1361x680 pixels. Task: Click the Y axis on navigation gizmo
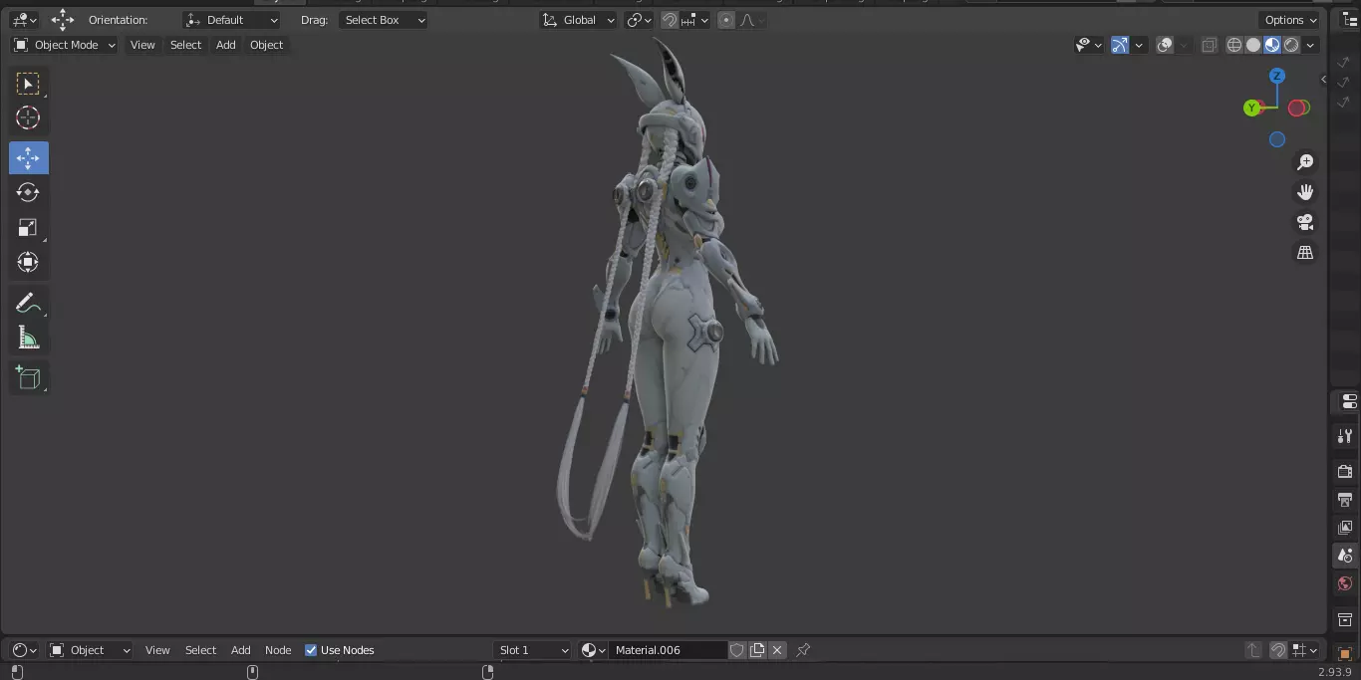[x=1251, y=108]
